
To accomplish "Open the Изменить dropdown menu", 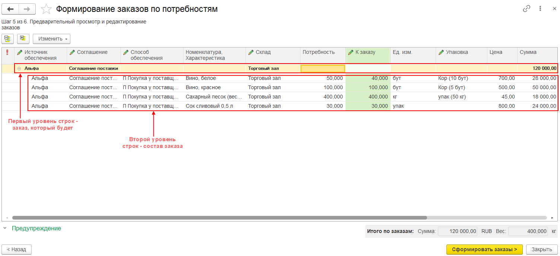I will (x=51, y=39).
